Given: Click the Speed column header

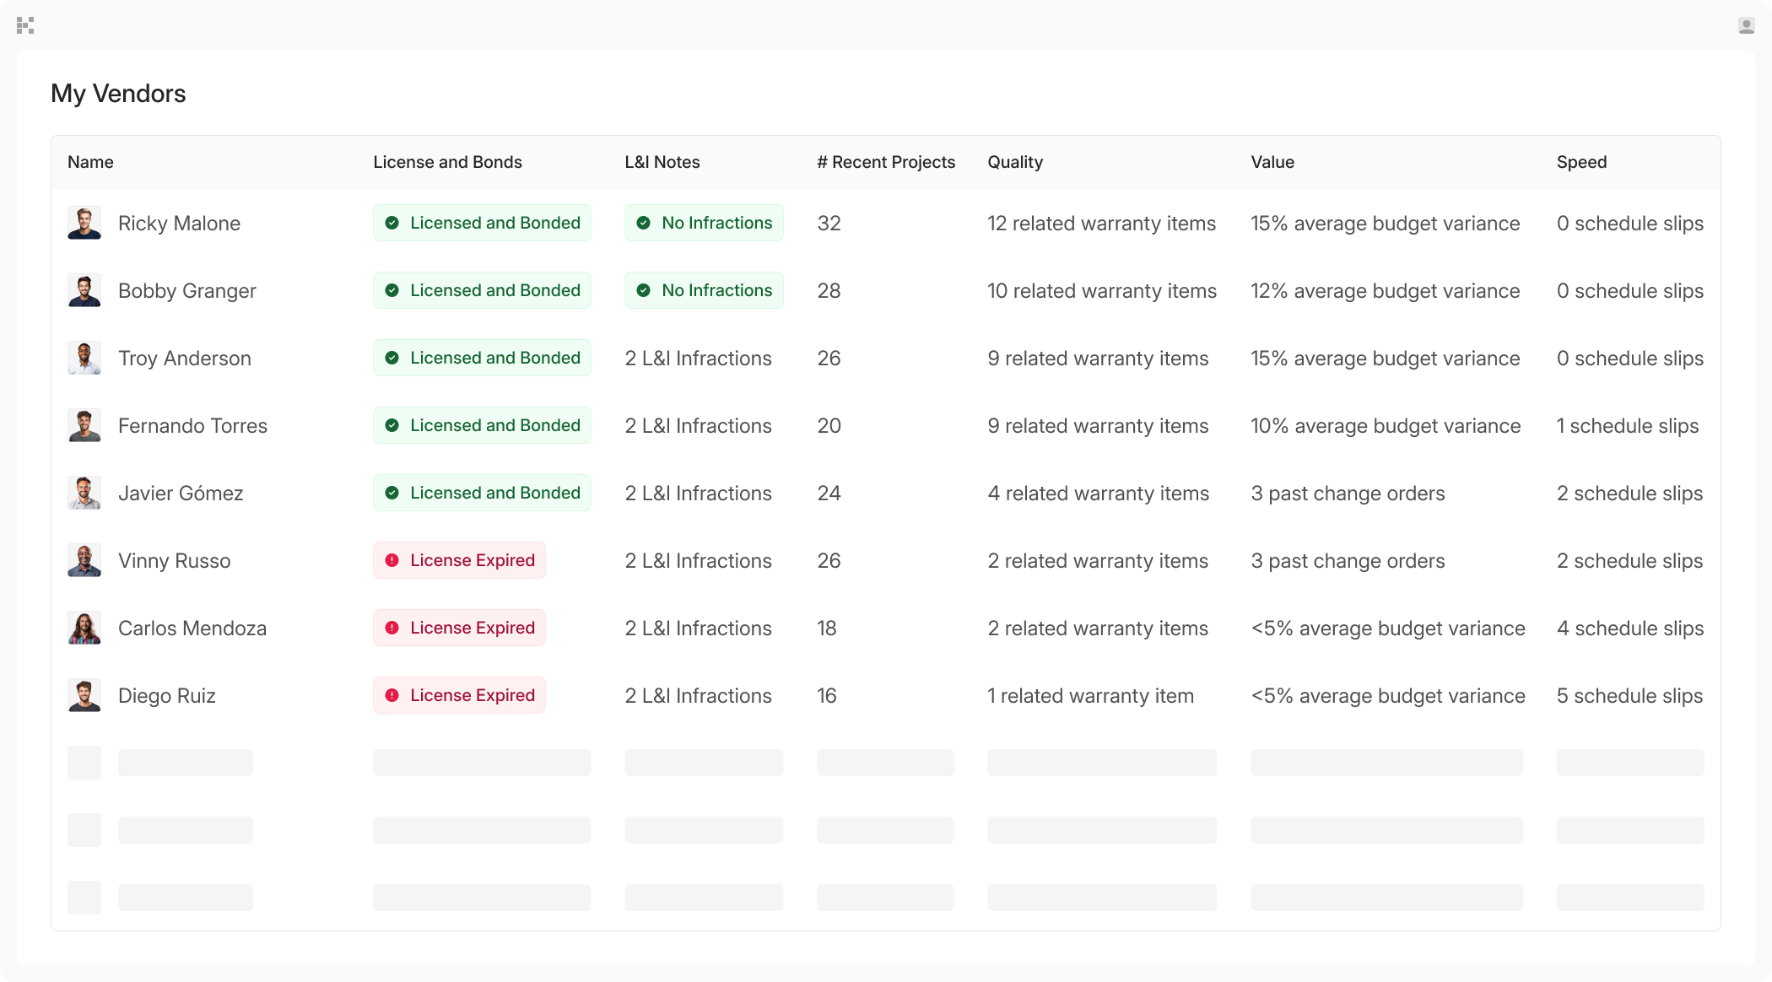Looking at the screenshot, I should [x=1581, y=162].
